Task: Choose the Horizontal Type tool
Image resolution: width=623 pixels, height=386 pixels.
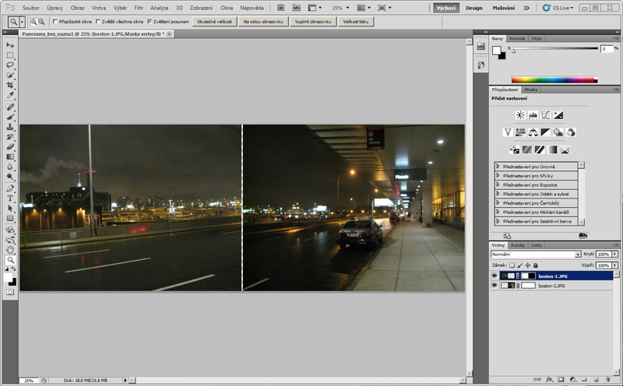Action: click(x=11, y=198)
